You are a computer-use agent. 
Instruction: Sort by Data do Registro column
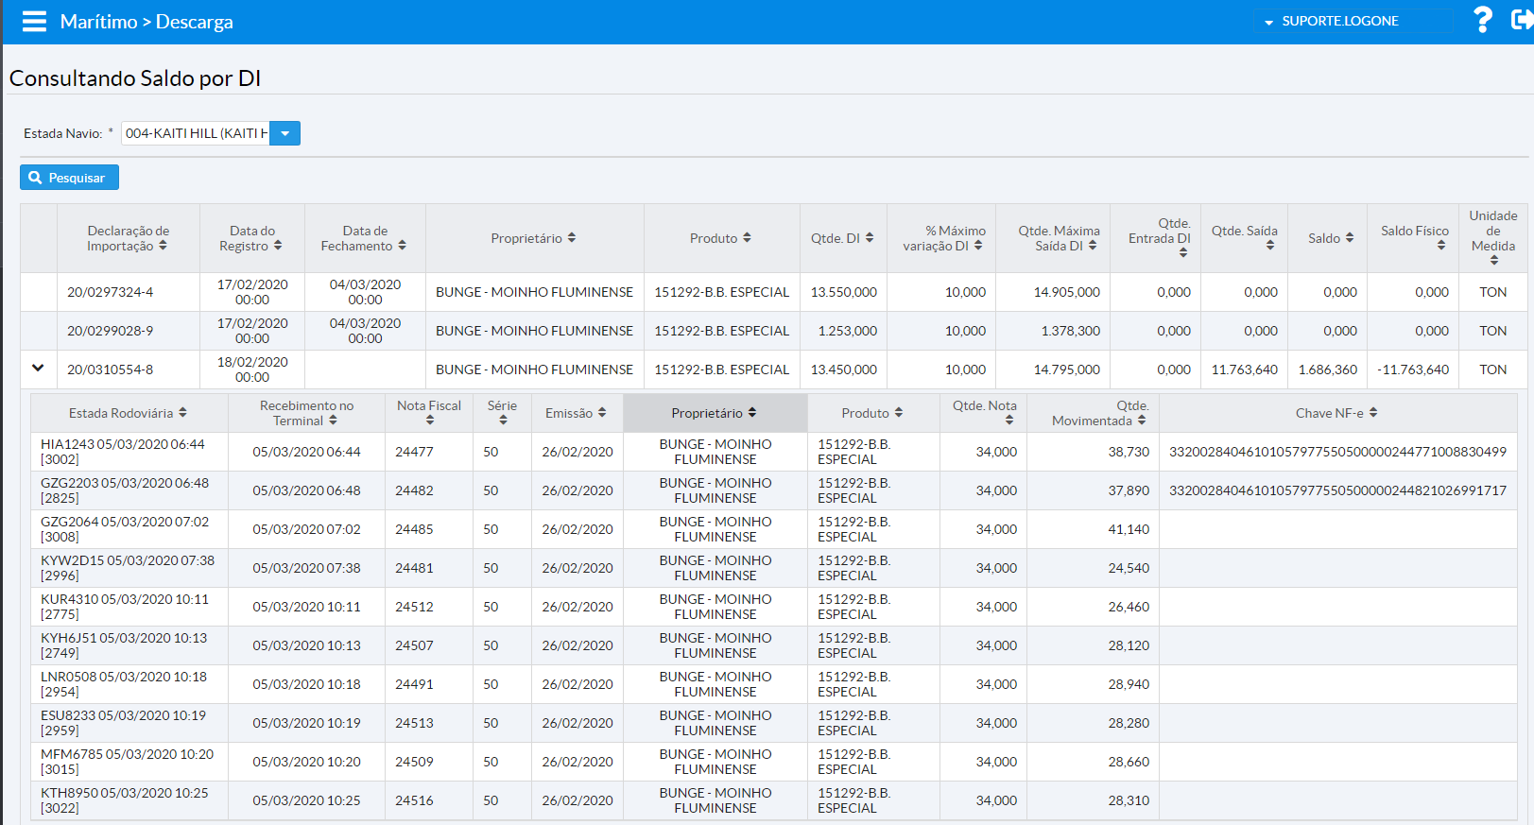point(251,238)
